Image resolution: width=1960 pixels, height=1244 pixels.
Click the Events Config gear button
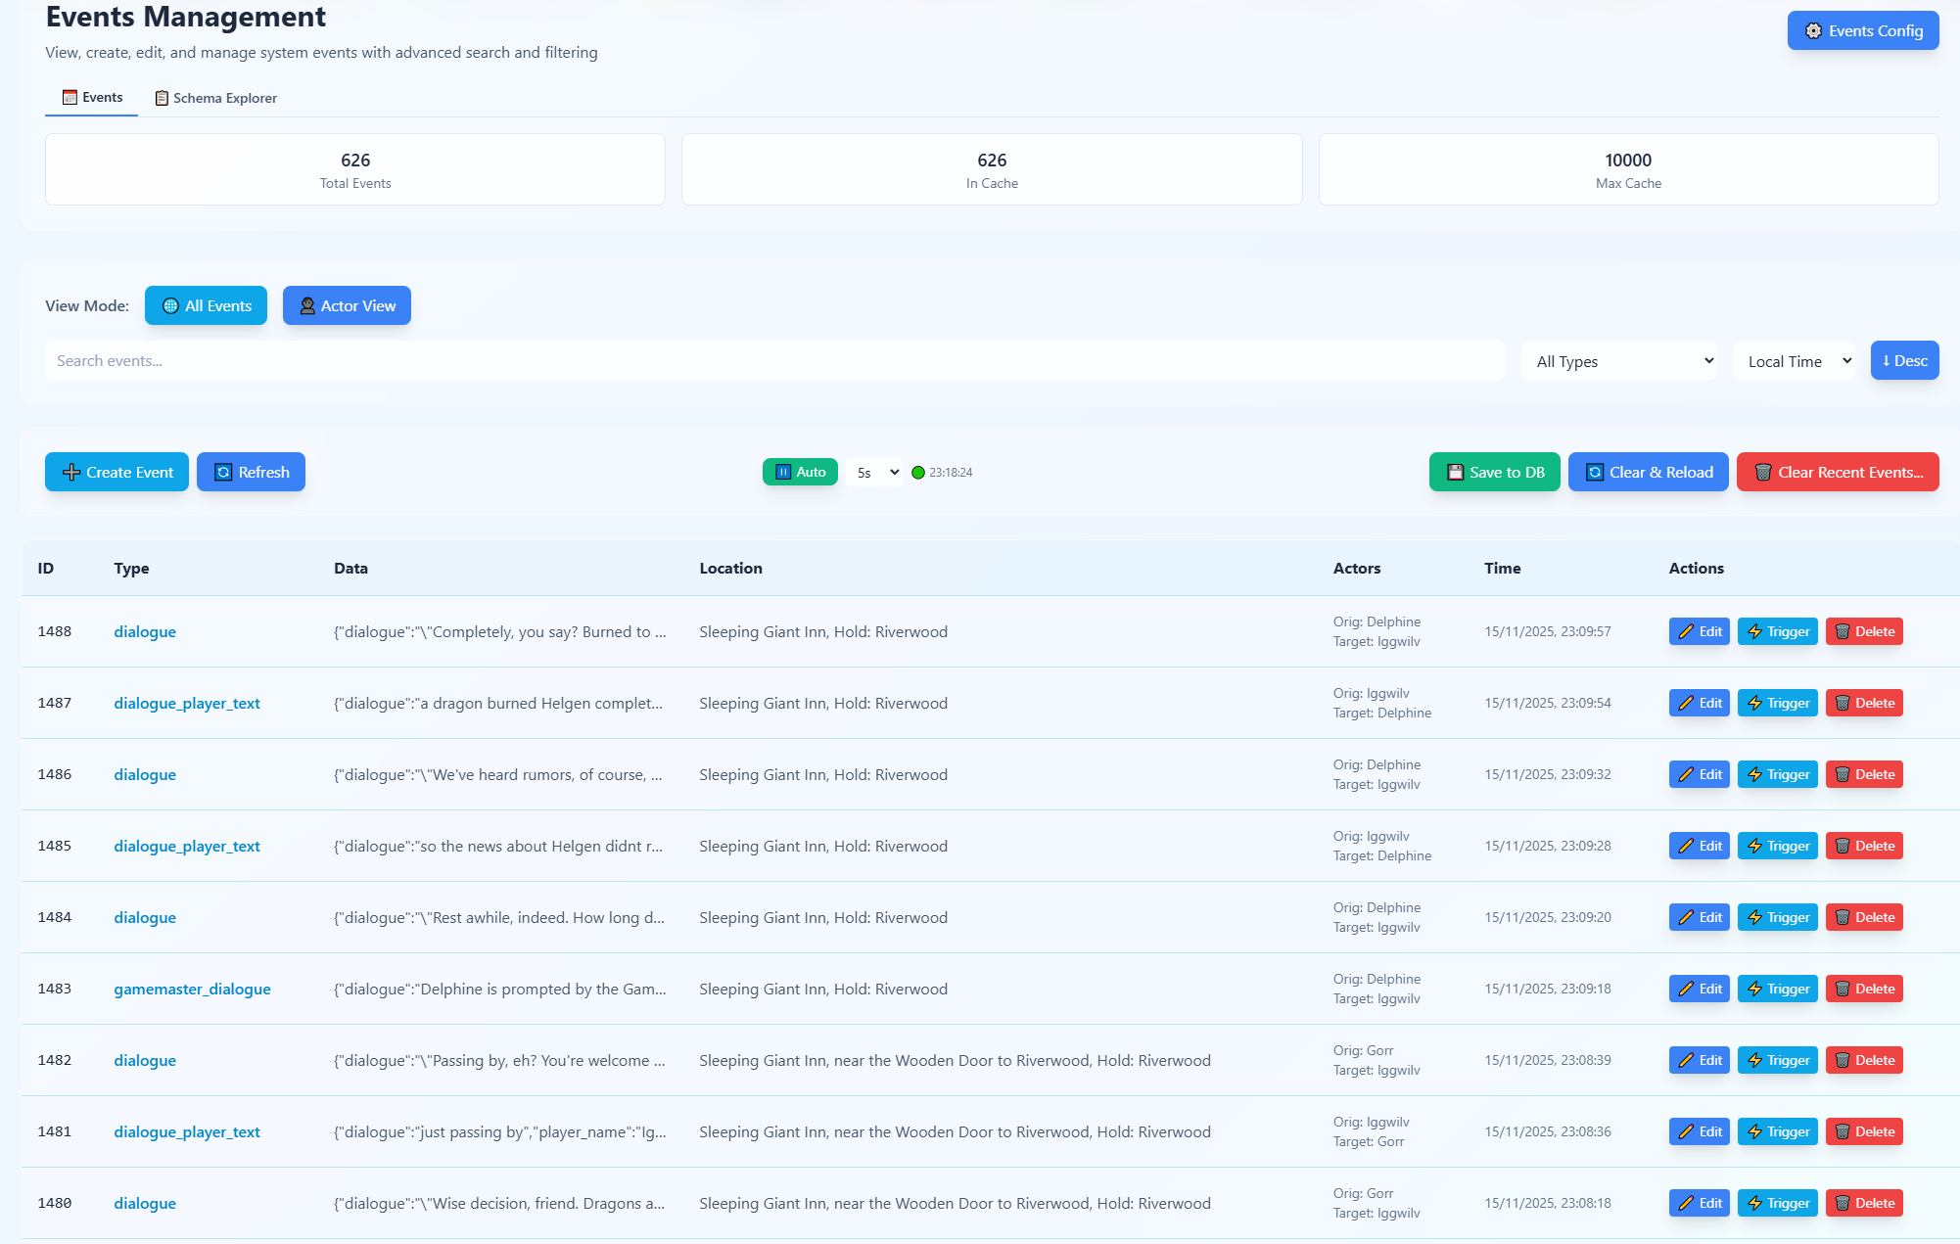[1862, 30]
